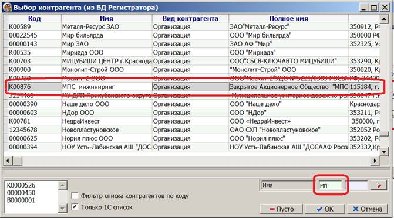This screenshot has height=218, width=394.
Task: Click full name cell 'ООО "Мир бильярда"'
Action: [288, 35]
